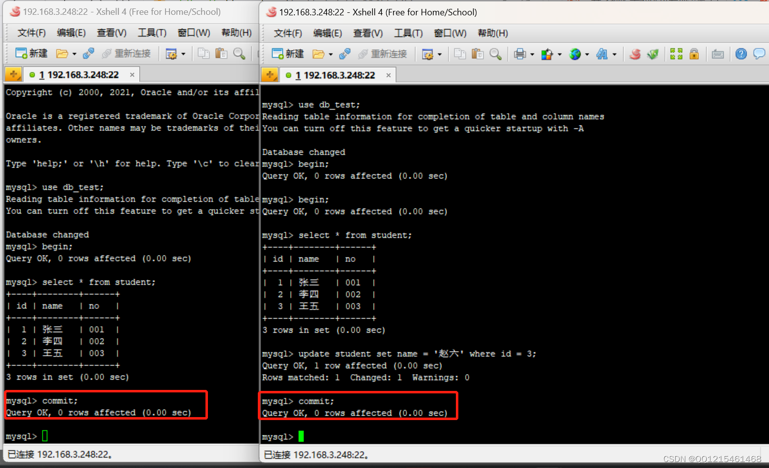Click the green Xagent icon in toolbar
The height and width of the screenshot is (468, 769).
click(653, 54)
